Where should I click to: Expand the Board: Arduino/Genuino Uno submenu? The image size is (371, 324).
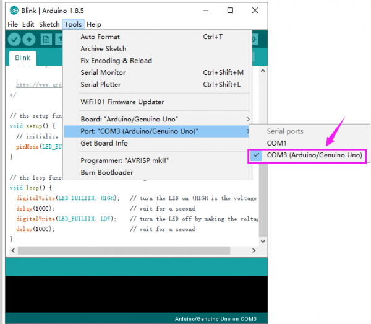point(158,119)
